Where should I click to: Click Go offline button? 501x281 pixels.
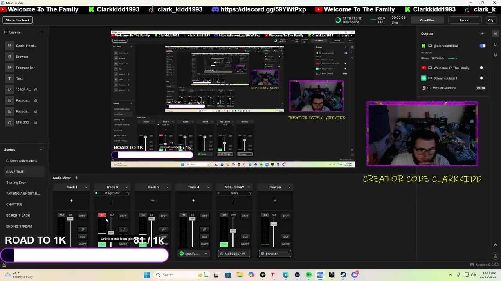427,20
